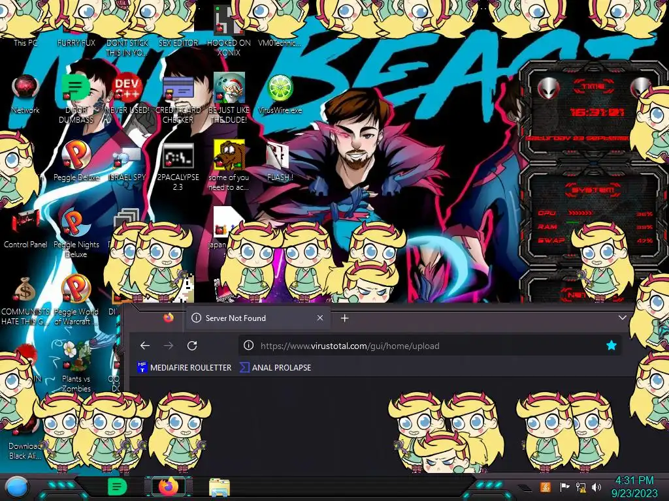Open the green app on the taskbar
Viewport: 669px width, 501px height.
[117, 487]
